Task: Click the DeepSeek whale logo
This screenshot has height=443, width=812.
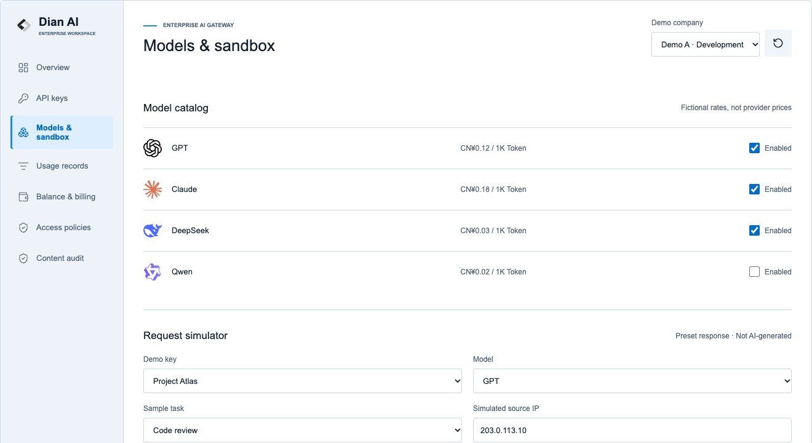Action: pos(153,231)
